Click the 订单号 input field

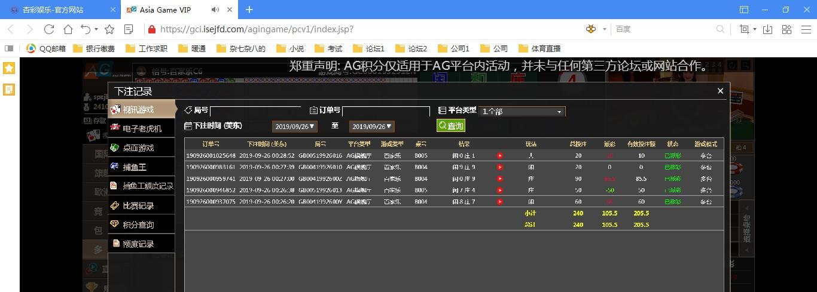(386, 111)
